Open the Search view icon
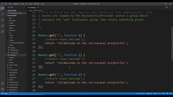Viewport: 173px width, 97px height. coord(2,14)
